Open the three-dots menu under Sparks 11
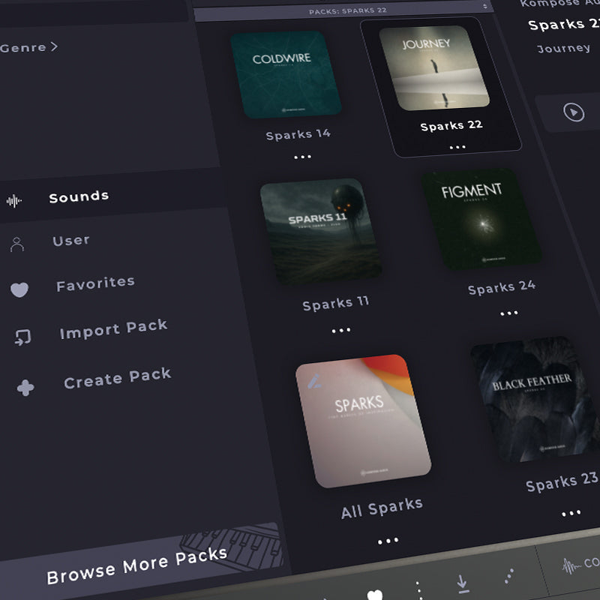This screenshot has width=600, height=600. click(341, 330)
